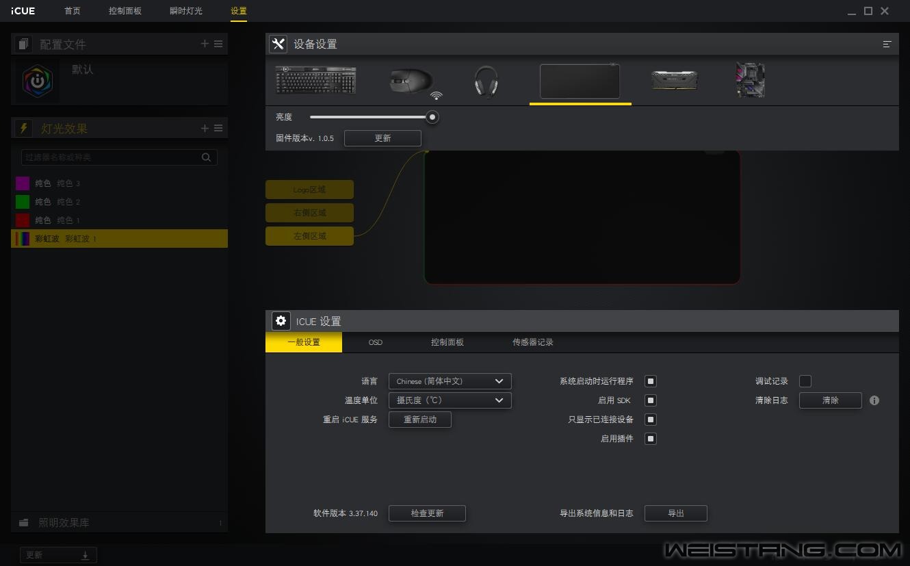910x566 pixels.
Task: Select the red 纯色 1 swatch
Action: [x=23, y=220]
